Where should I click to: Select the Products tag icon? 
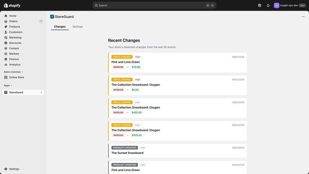(x=6, y=27)
